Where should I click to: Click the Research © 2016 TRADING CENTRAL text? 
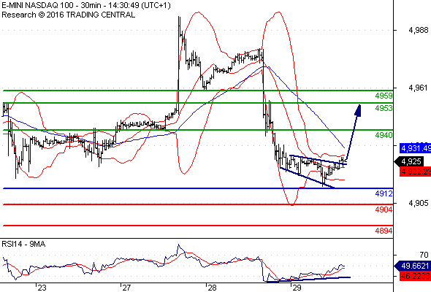(68, 15)
